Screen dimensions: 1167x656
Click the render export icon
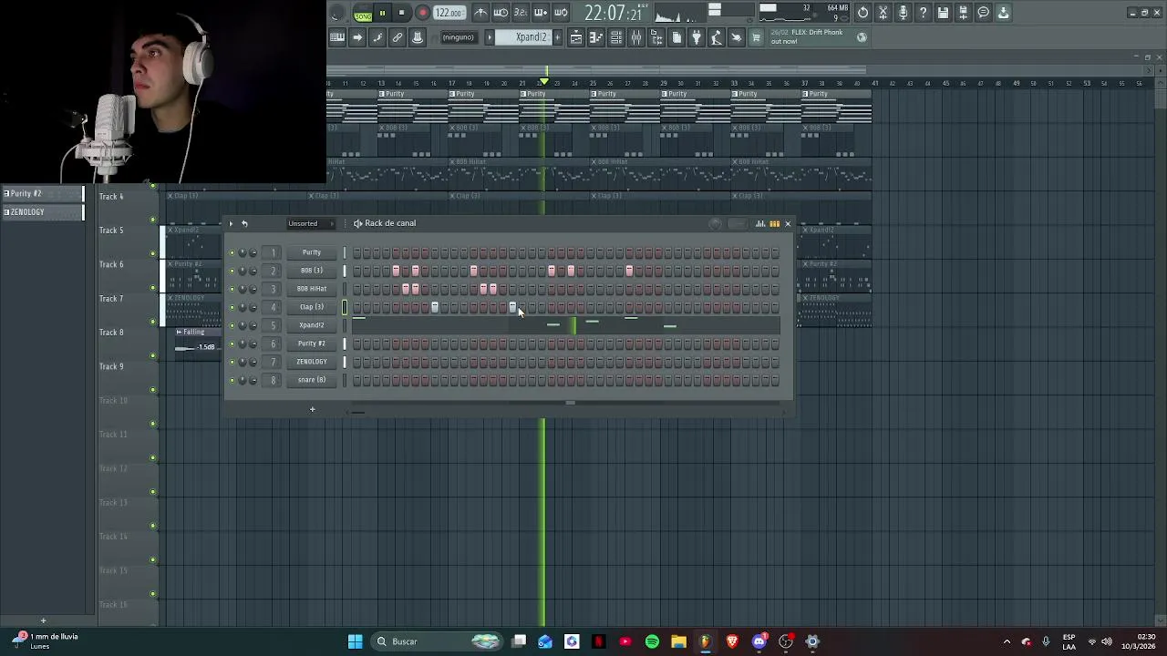click(x=963, y=13)
